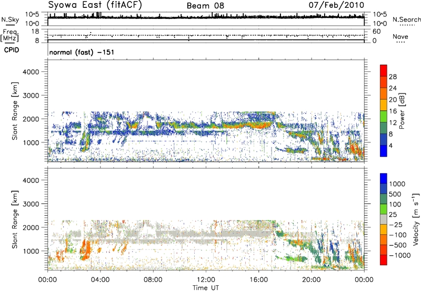Click the "CPID" row label

click(x=12, y=50)
